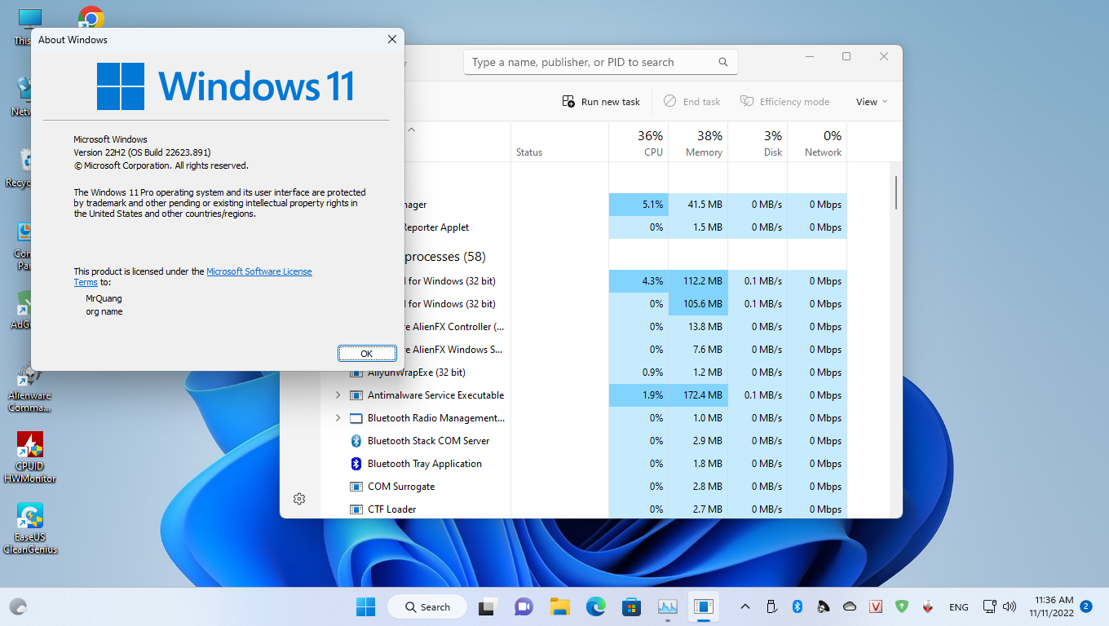1109x626 pixels.
Task: Click OK in About Windows dialog
Action: pos(367,353)
